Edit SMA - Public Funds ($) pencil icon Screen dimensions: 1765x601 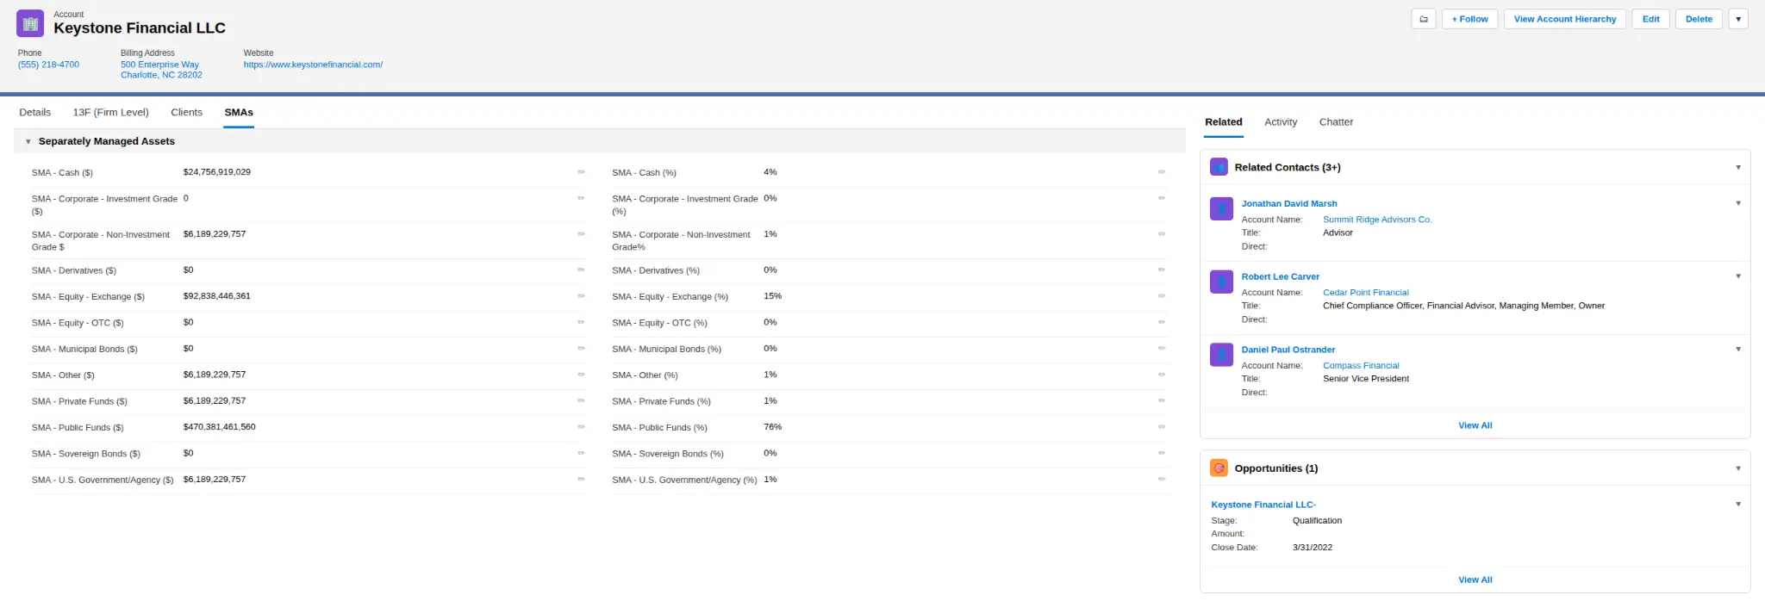pos(581,427)
